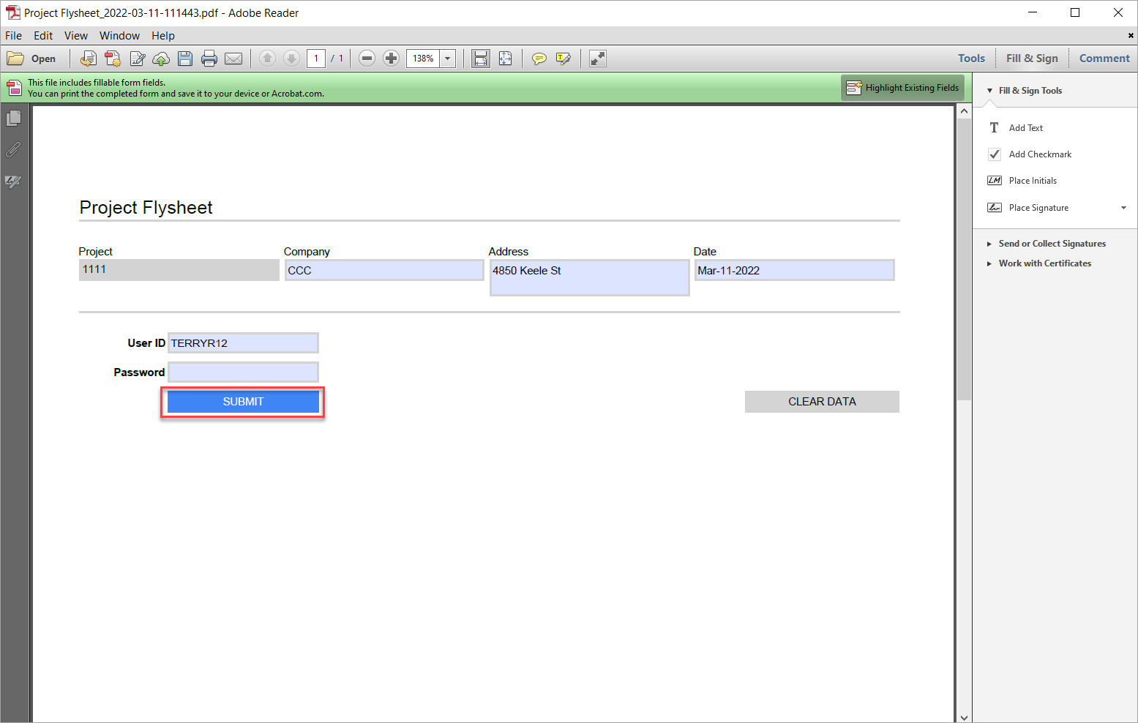1138x723 pixels.
Task: Open the zoom percentage dropdown
Action: 447,59
